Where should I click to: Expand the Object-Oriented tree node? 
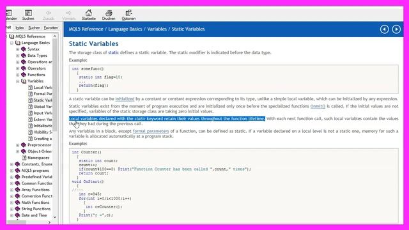point(18,151)
